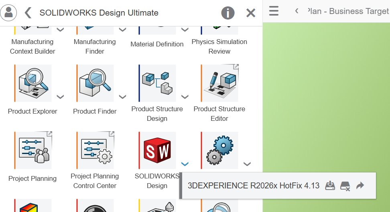This screenshot has width=390, height=212.
Task: Open the user profile avatar icon
Action: point(8,13)
